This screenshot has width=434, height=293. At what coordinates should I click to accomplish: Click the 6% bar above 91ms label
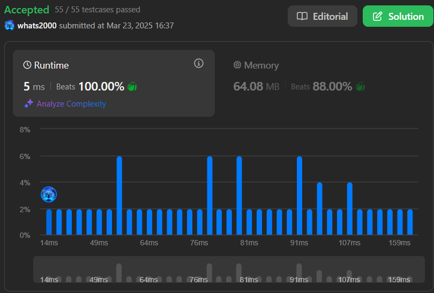click(300, 196)
